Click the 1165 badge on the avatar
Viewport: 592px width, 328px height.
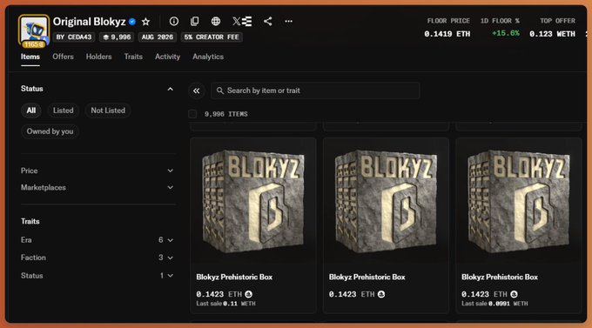[34, 44]
